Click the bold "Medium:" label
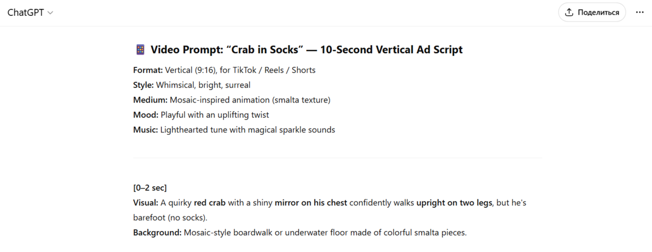 [x=150, y=100]
